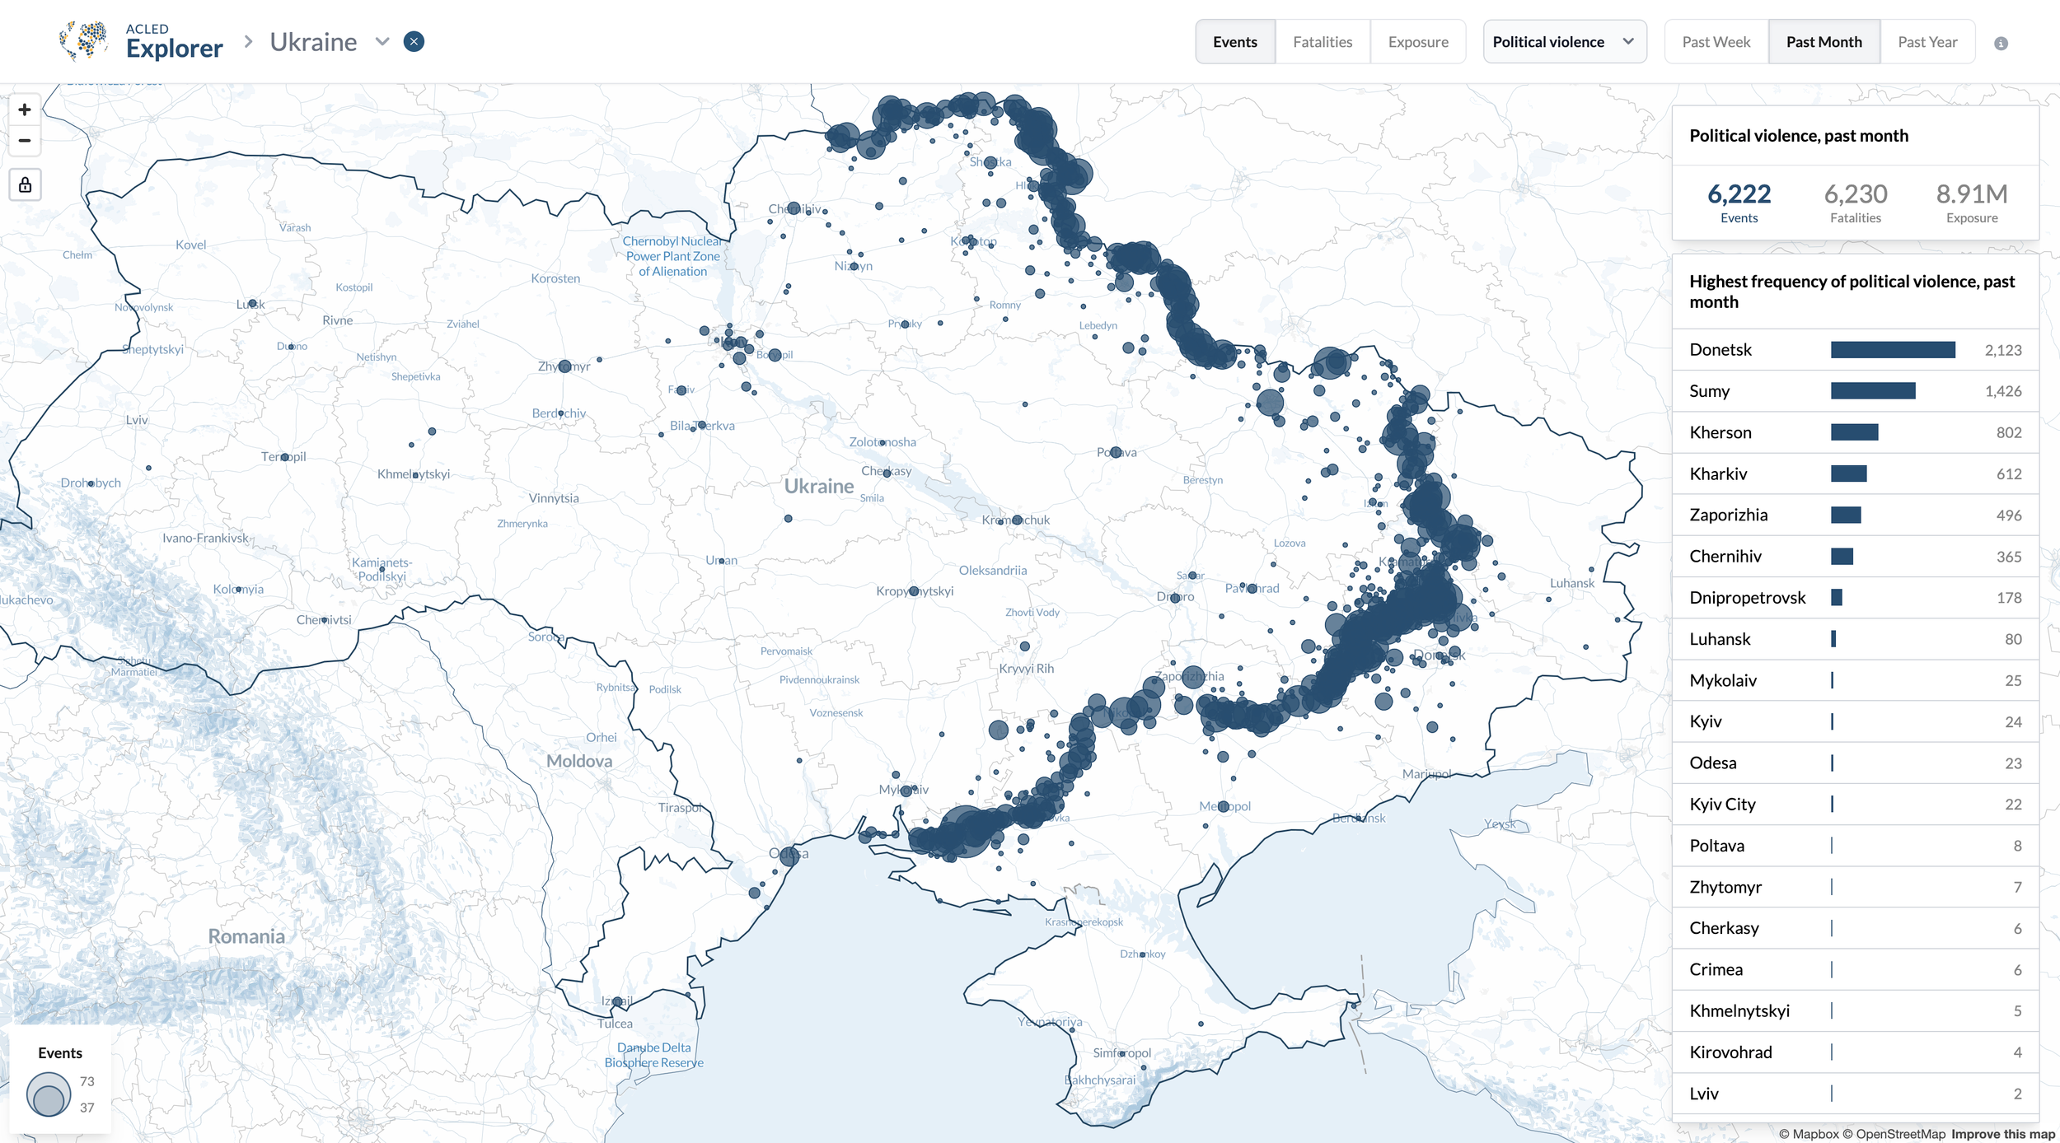
Task: Switch metric to Fatalities
Action: (1322, 42)
